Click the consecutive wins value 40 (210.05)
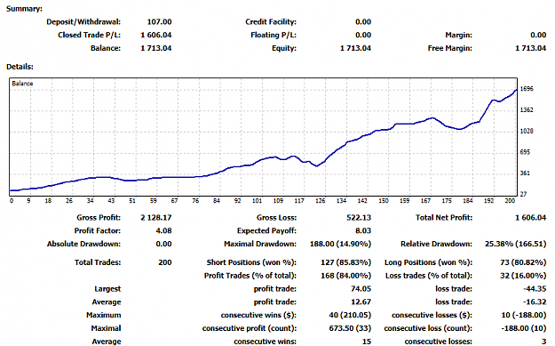This screenshot has height=346, width=555. coord(350,315)
